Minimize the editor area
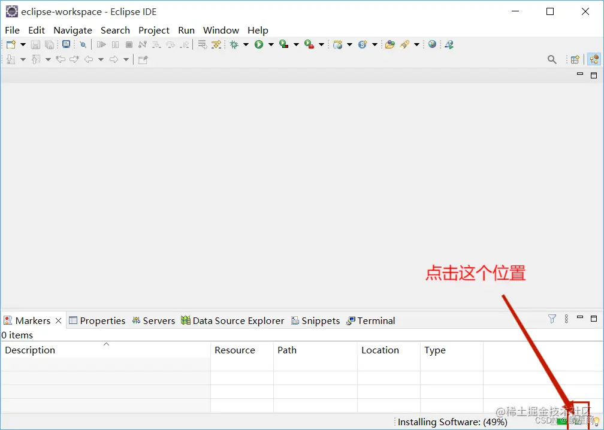The height and width of the screenshot is (430, 604). (580, 74)
